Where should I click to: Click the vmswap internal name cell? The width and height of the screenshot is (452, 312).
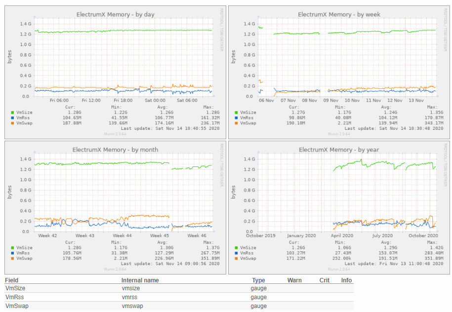(x=132, y=306)
